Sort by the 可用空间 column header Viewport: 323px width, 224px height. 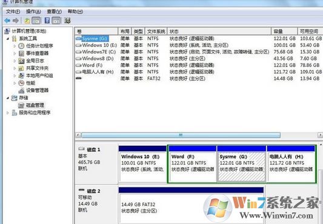(310, 31)
